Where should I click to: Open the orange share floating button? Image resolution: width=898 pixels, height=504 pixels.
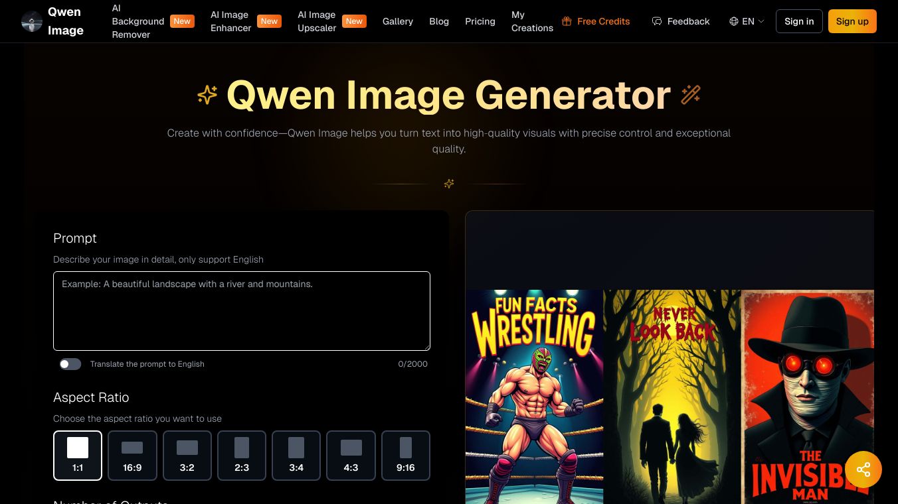point(863,470)
